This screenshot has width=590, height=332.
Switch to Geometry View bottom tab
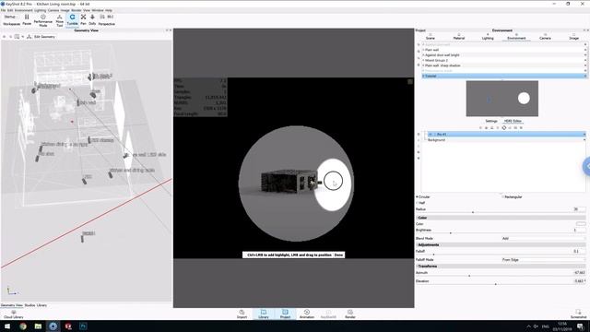pyautogui.click(x=12, y=305)
